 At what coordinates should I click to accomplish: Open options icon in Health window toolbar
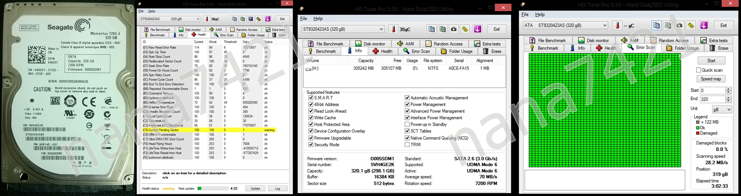pyautogui.click(x=259, y=19)
